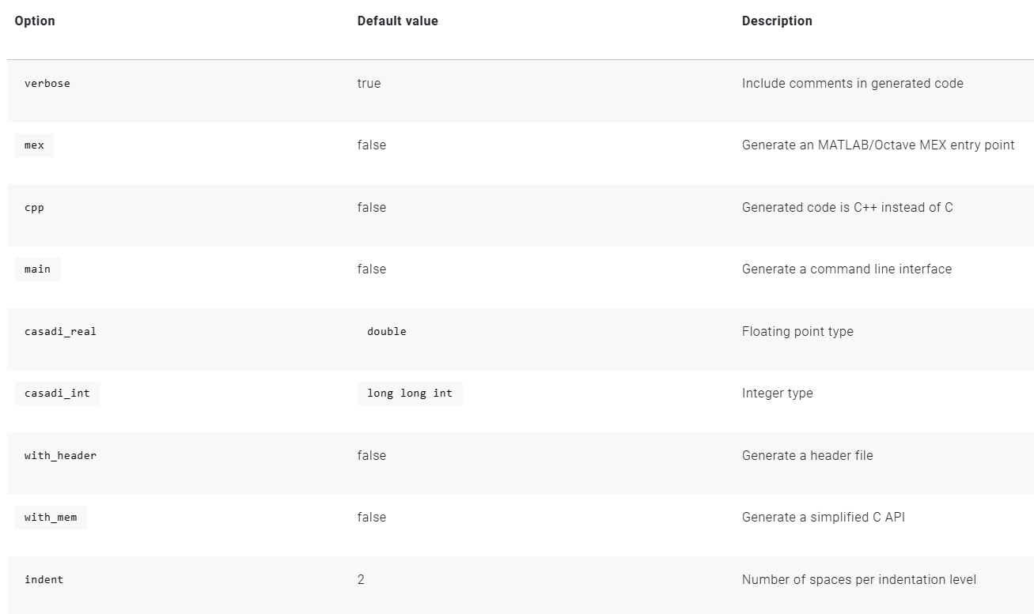Click the 'long long int' default value
This screenshot has width=1034, height=614.
click(x=409, y=394)
